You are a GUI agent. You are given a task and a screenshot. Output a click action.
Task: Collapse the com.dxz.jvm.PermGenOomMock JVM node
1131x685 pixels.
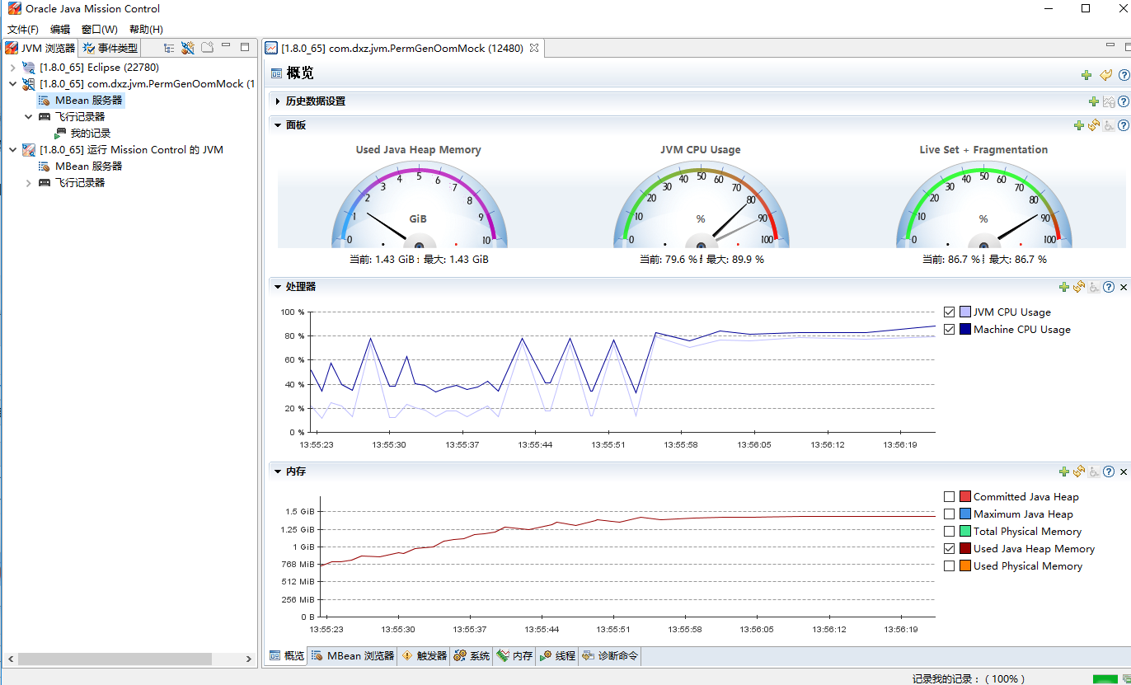[x=12, y=84]
